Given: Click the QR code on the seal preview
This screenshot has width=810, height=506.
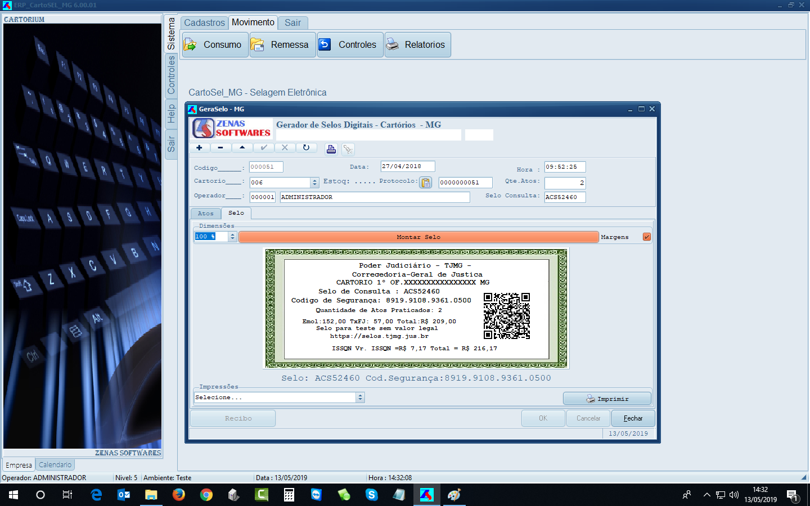Looking at the screenshot, I should (507, 316).
